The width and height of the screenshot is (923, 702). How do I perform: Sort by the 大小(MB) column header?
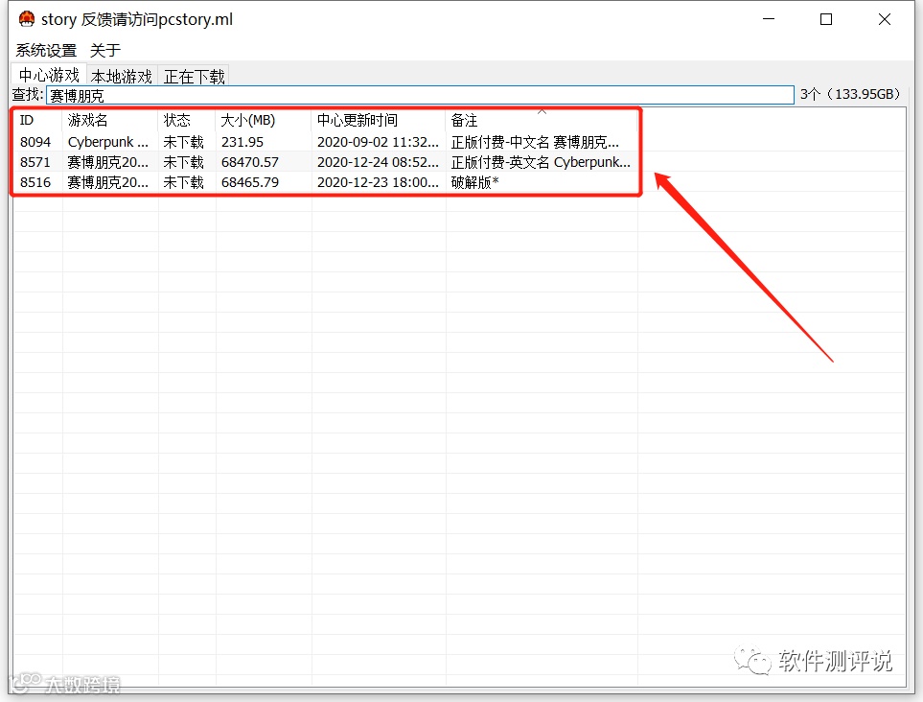pyautogui.click(x=264, y=120)
